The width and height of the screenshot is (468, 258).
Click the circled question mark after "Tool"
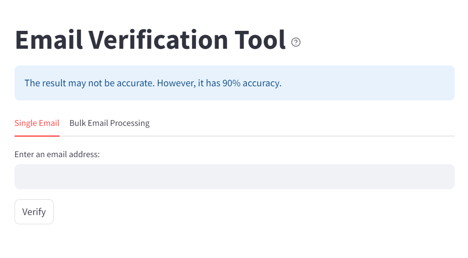[296, 42]
